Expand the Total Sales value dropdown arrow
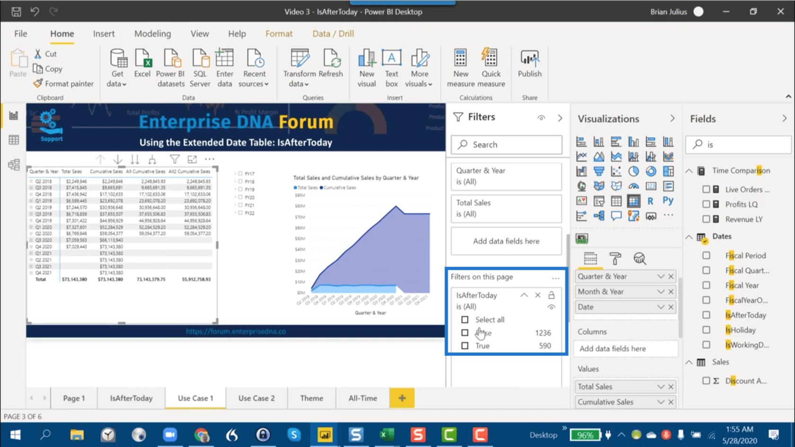 661,387
